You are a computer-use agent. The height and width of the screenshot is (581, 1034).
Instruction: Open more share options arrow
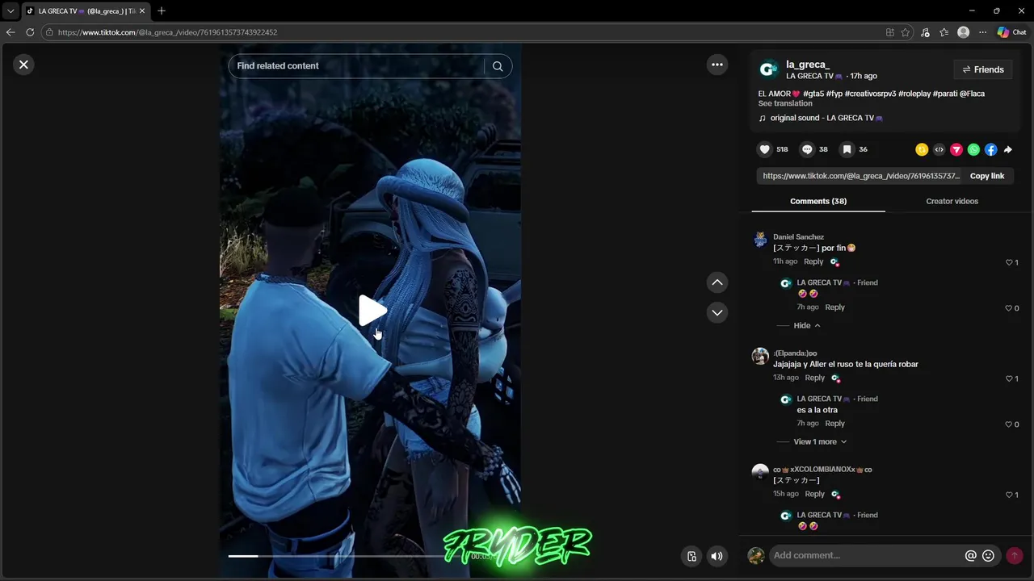1007,149
